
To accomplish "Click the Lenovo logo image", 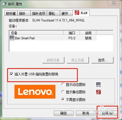I will coord(35,92).
